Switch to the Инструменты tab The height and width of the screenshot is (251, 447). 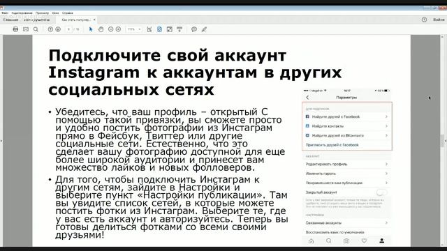(x=37, y=20)
